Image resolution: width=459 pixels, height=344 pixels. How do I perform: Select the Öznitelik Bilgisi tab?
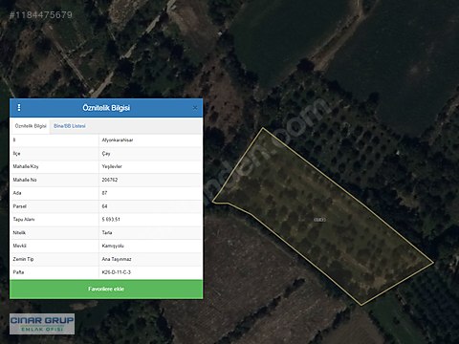point(31,126)
